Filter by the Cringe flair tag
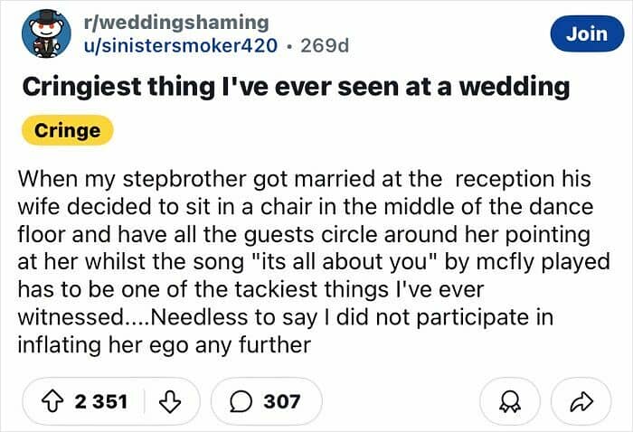The image size is (633, 432). [68, 130]
